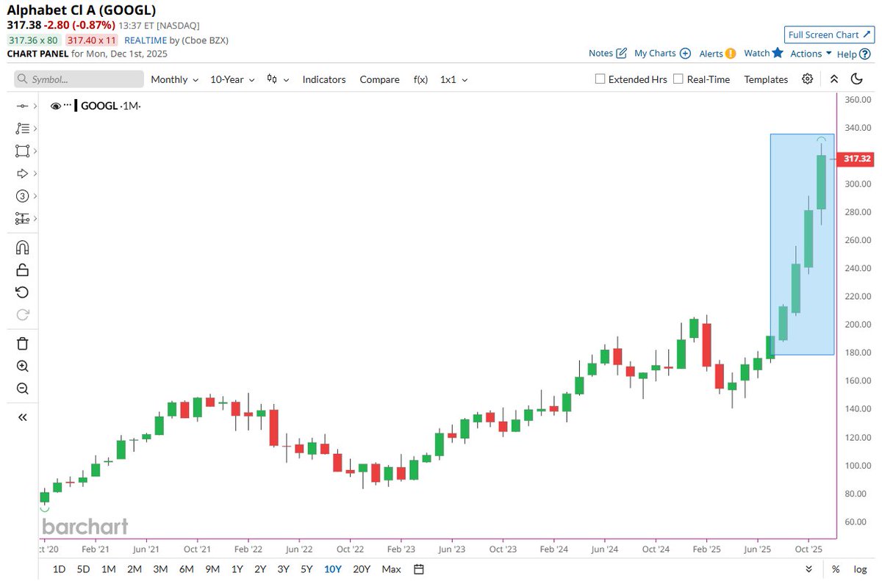This screenshot has height=581, width=882.
Task: Choose the circled number 3 marker tool
Action: 22,196
